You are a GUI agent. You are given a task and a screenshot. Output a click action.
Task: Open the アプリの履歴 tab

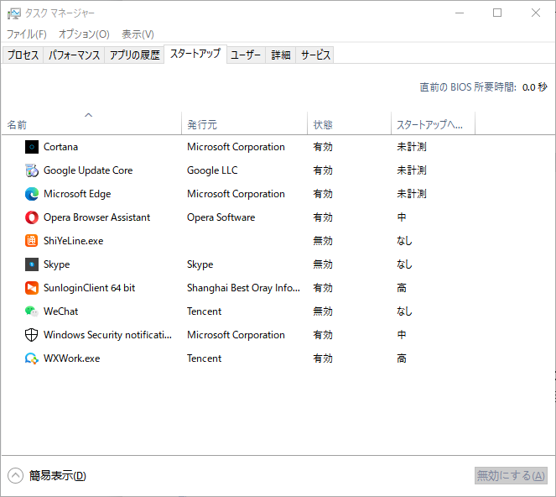[134, 55]
